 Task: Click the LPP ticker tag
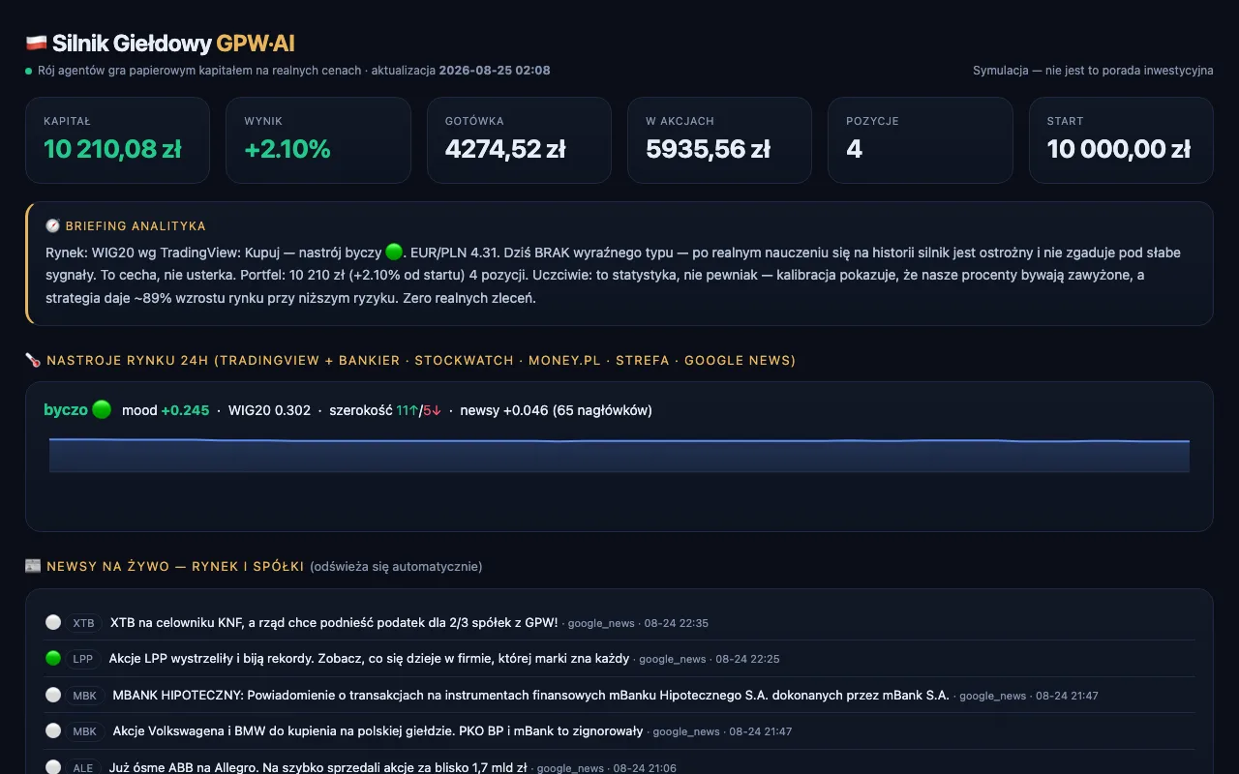83,659
